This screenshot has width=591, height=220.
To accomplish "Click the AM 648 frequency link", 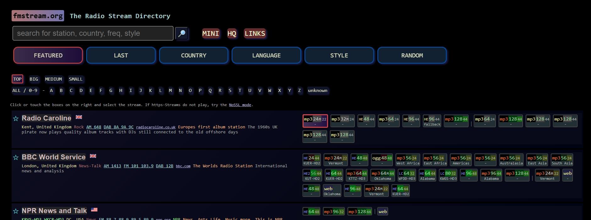I will (x=94, y=127).
